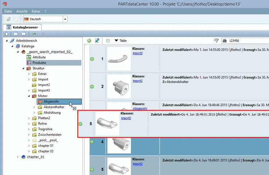Click the green status check for product 2
Image resolution: width=269 pixels, height=175 pixels.
click(x=92, y=87)
